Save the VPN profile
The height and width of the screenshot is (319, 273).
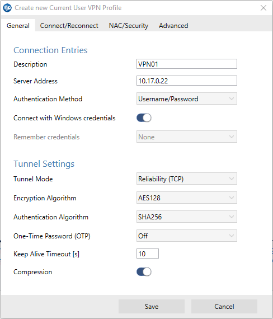click(x=152, y=306)
